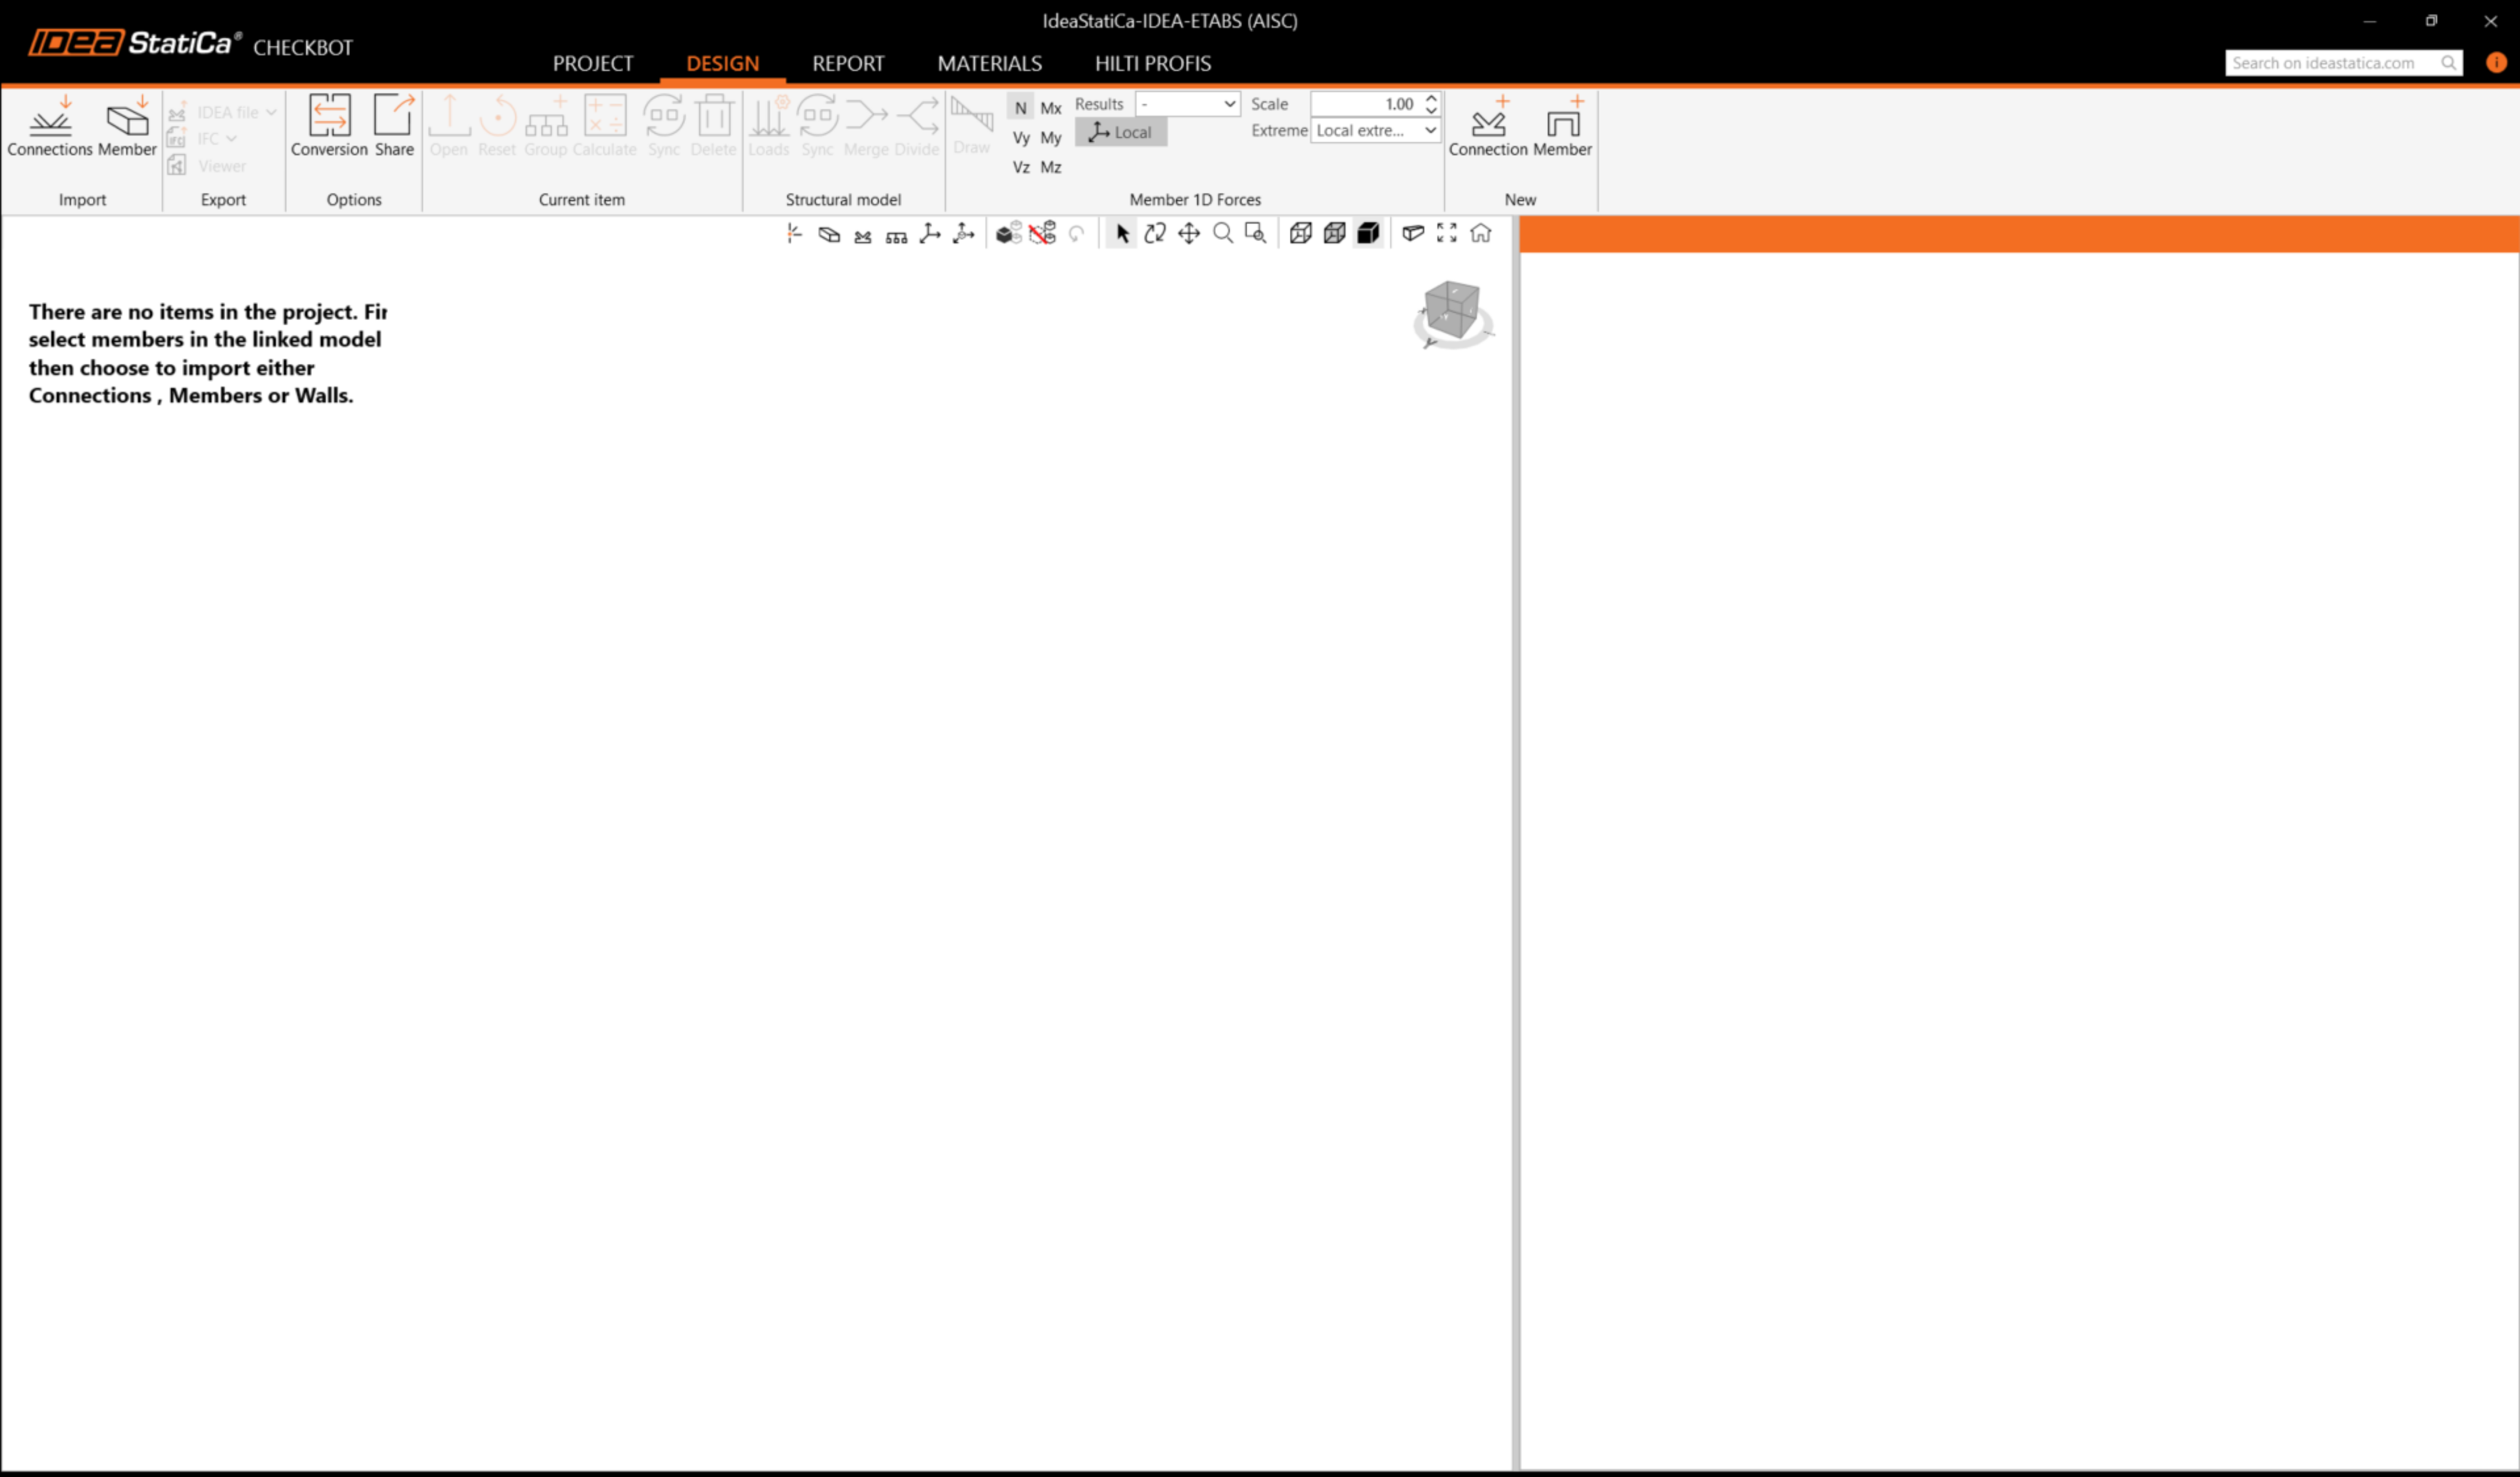Open the MATERIALS tab
Viewport: 2520px width, 1477px height.
(x=989, y=63)
